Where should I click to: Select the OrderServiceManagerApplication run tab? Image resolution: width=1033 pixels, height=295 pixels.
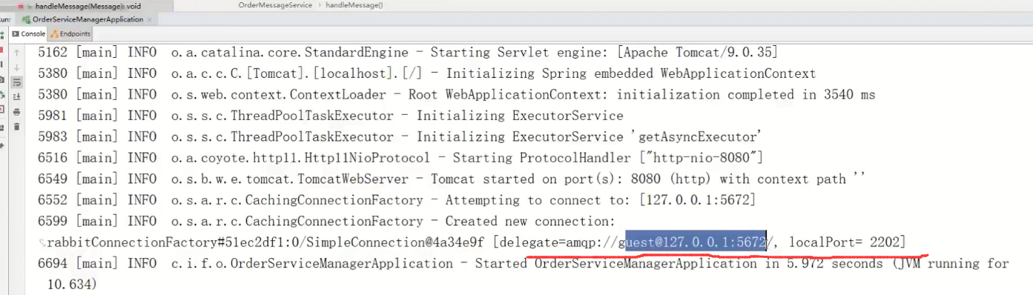point(82,19)
